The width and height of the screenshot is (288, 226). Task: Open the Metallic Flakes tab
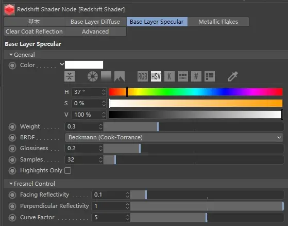click(x=218, y=22)
